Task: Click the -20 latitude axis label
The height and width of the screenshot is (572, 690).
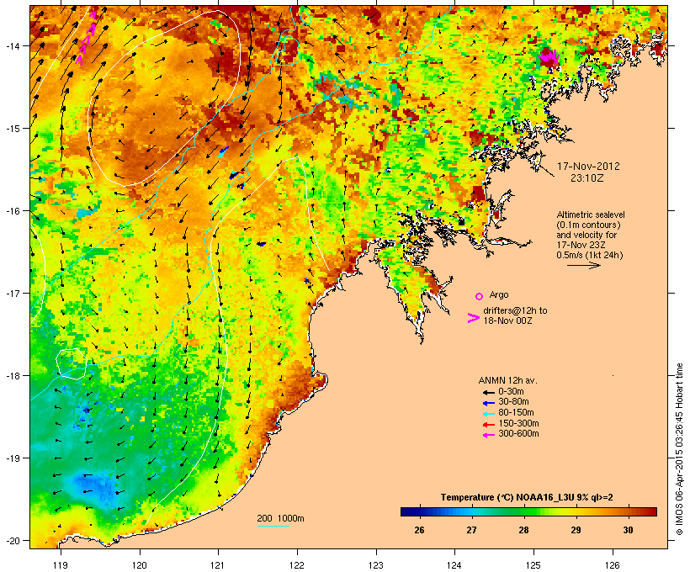Action: (x=12, y=541)
